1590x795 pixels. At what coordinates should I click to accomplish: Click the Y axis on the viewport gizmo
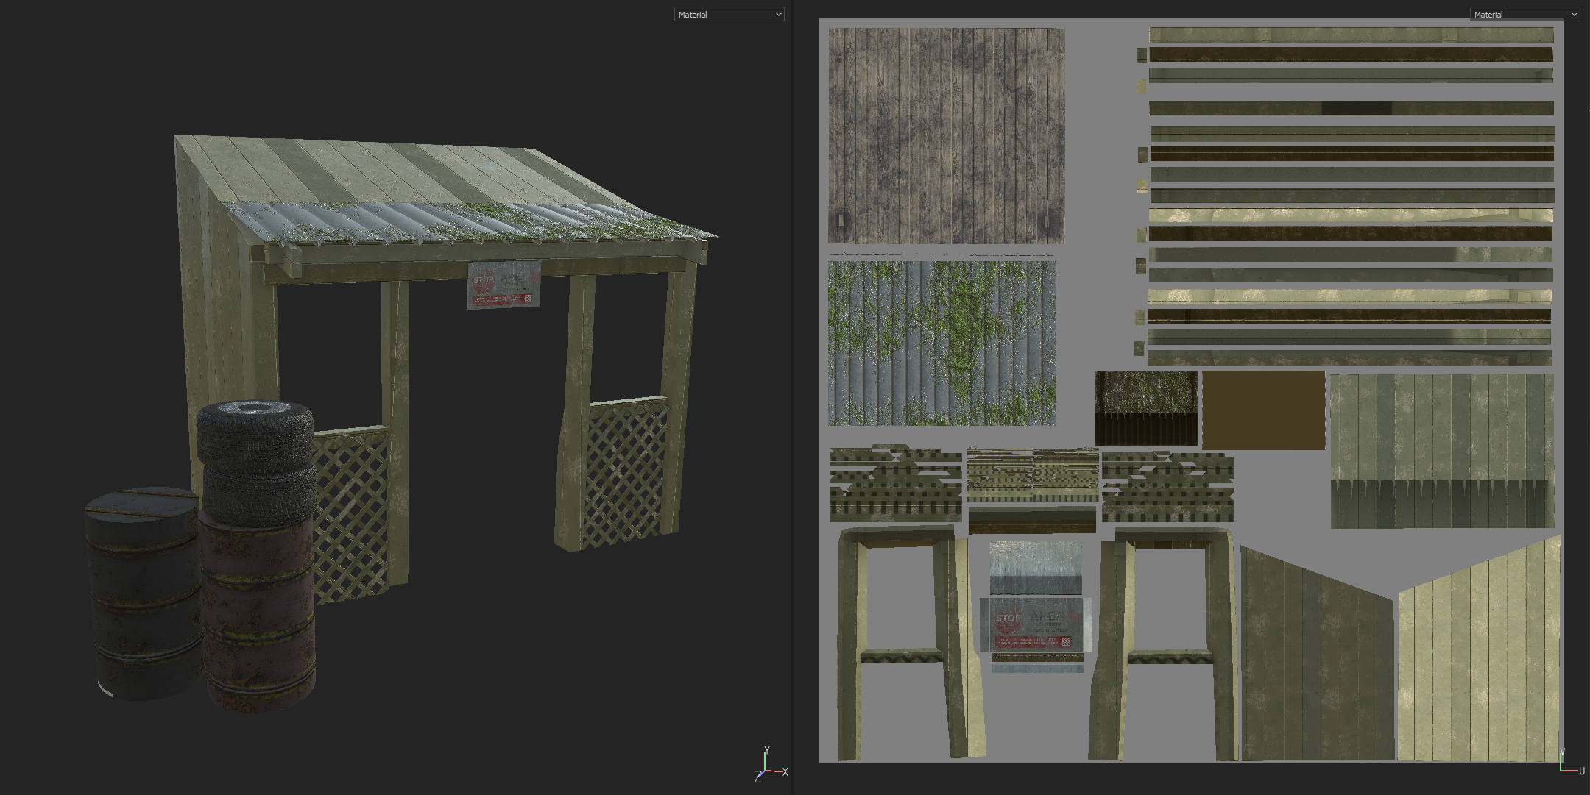point(766,750)
